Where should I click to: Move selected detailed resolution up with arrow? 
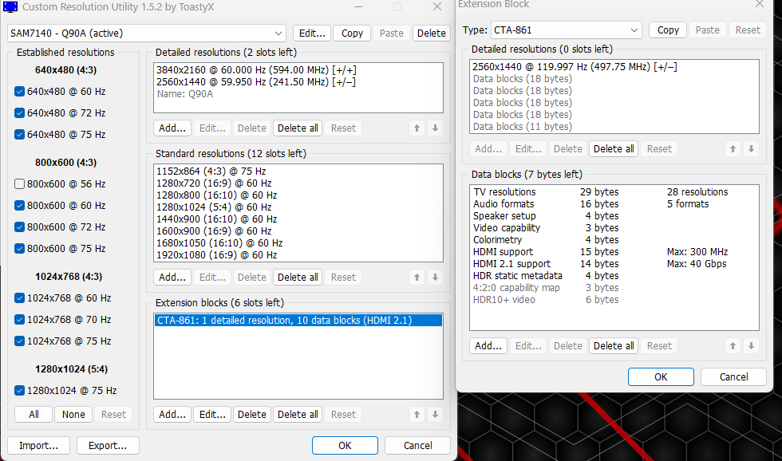coord(416,128)
